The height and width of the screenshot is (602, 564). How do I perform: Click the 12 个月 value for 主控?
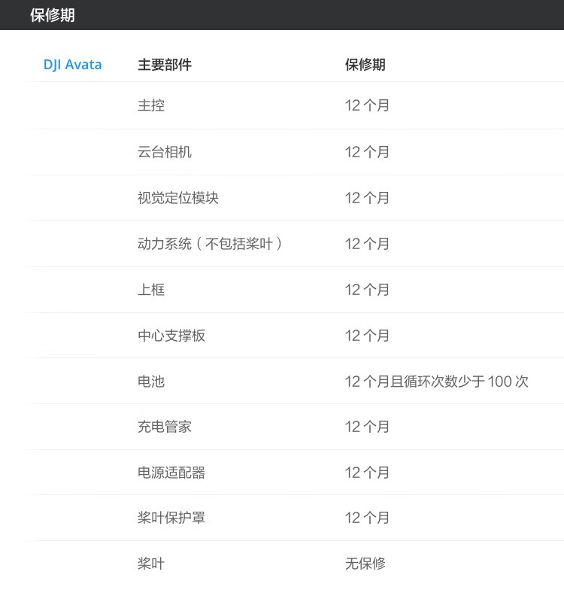click(367, 105)
